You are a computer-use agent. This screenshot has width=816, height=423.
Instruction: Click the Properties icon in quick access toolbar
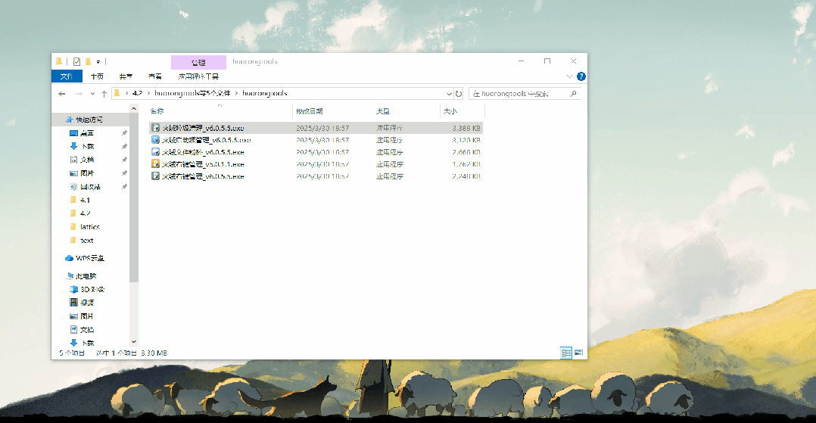point(77,61)
